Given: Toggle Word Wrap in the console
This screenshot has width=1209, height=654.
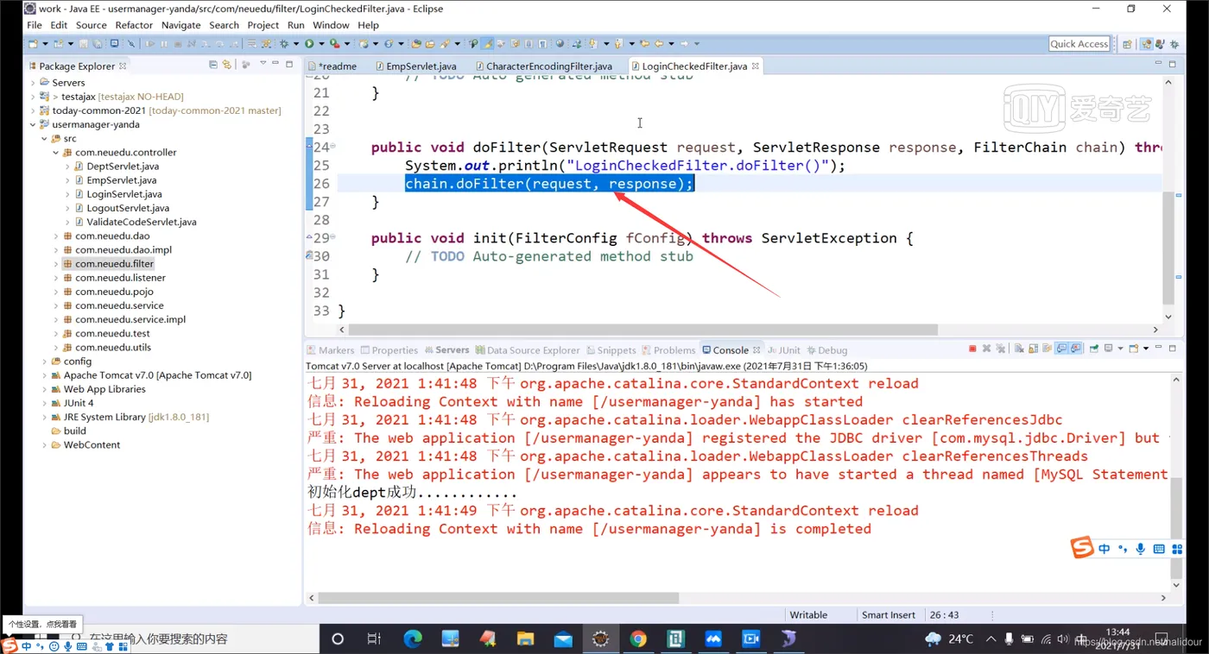Looking at the screenshot, I should (1047, 349).
